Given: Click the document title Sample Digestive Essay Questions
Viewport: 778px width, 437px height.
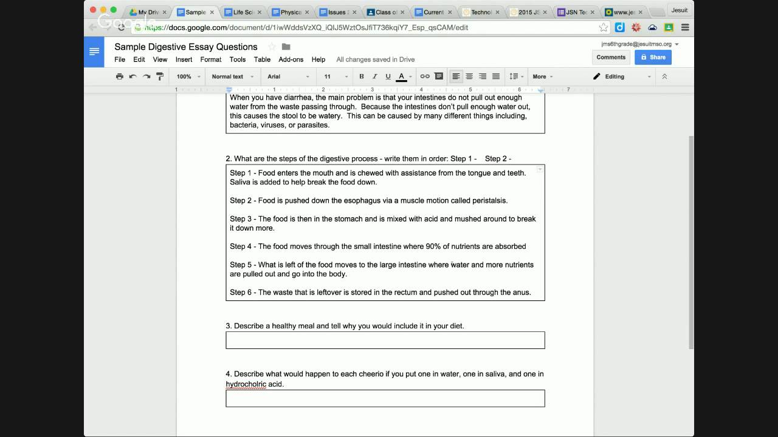Looking at the screenshot, I should coord(186,47).
